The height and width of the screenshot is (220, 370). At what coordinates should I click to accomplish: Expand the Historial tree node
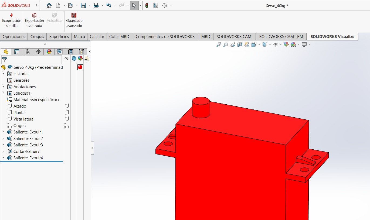pyautogui.click(x=3, y=74)
